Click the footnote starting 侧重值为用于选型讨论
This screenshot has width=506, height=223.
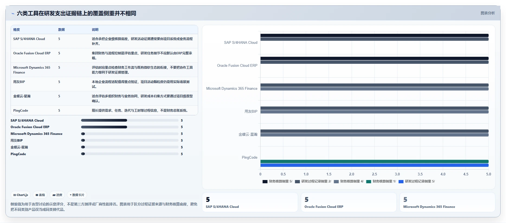(104, 207)
